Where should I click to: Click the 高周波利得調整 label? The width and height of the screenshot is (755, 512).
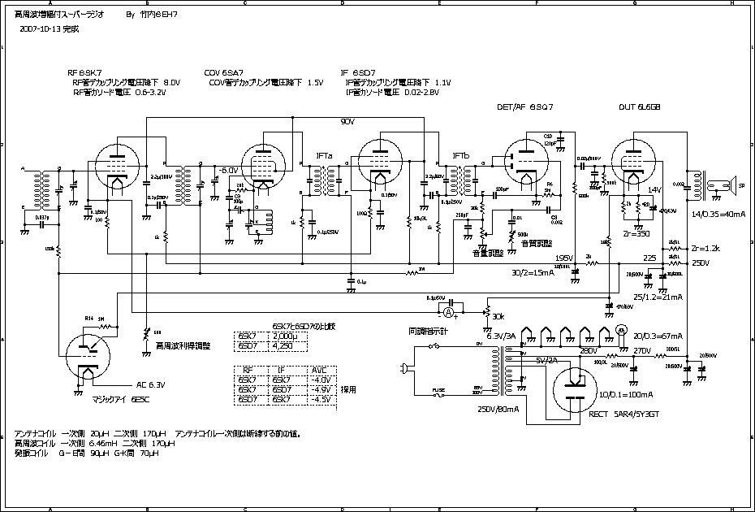click(183, 345)
